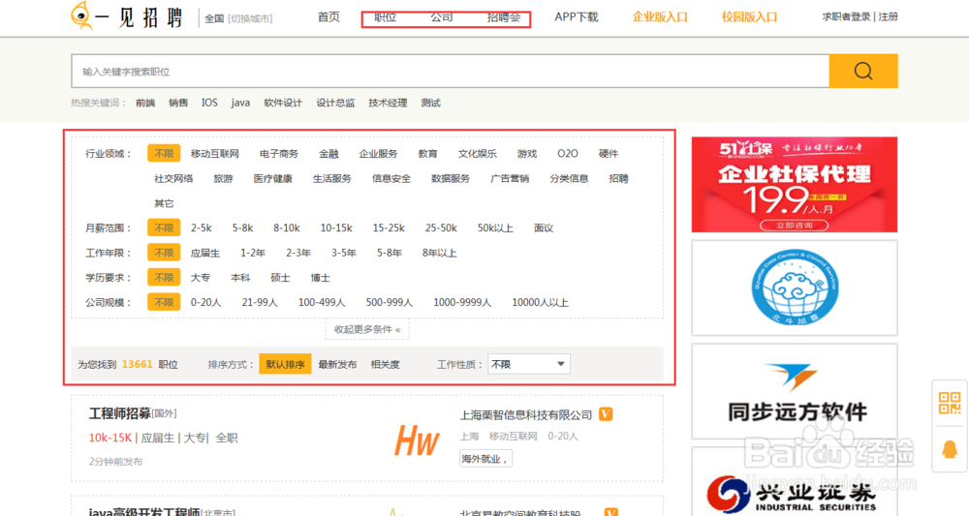The image size is (969, 516).
Task: Open the 企业版入口 link
Action: [660, 17]
